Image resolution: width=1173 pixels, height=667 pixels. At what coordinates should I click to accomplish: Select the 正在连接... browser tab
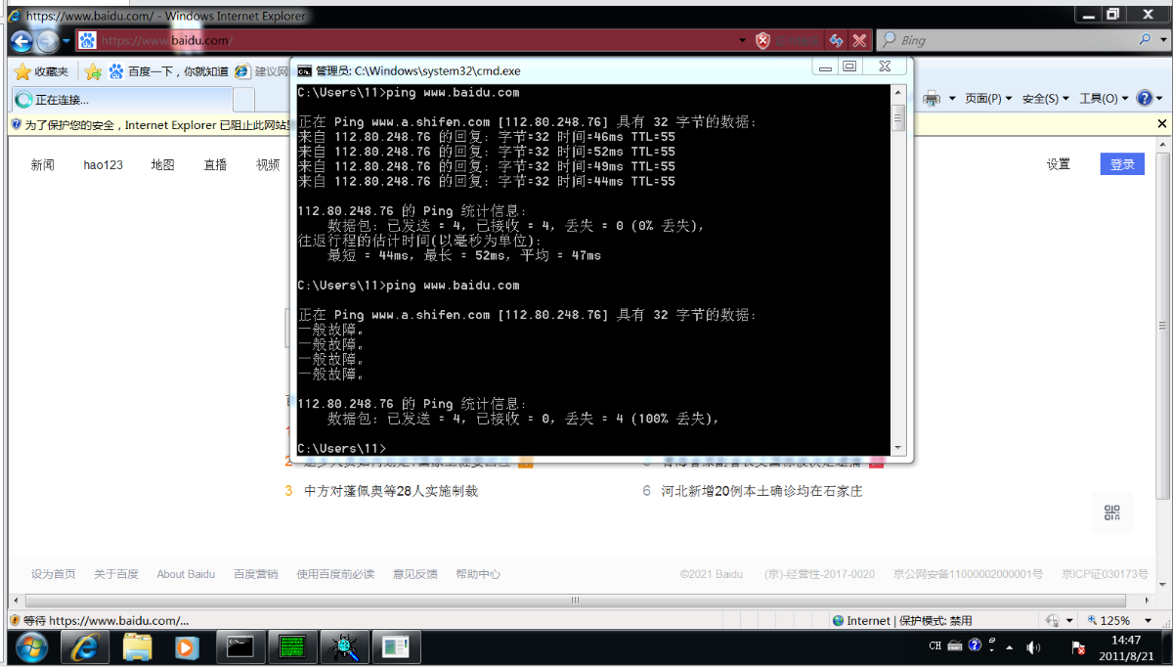pos(122,99)
